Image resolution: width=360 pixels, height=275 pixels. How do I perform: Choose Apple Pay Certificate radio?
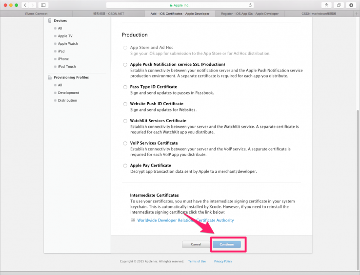(x=125, y=165)
